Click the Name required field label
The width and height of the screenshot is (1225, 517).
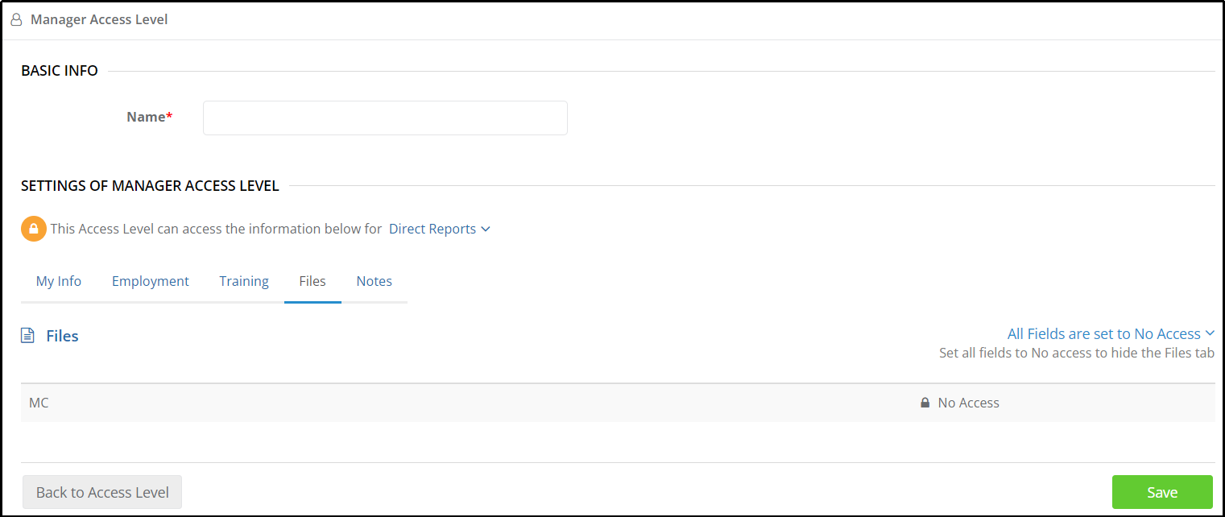(x=150, y=117)
